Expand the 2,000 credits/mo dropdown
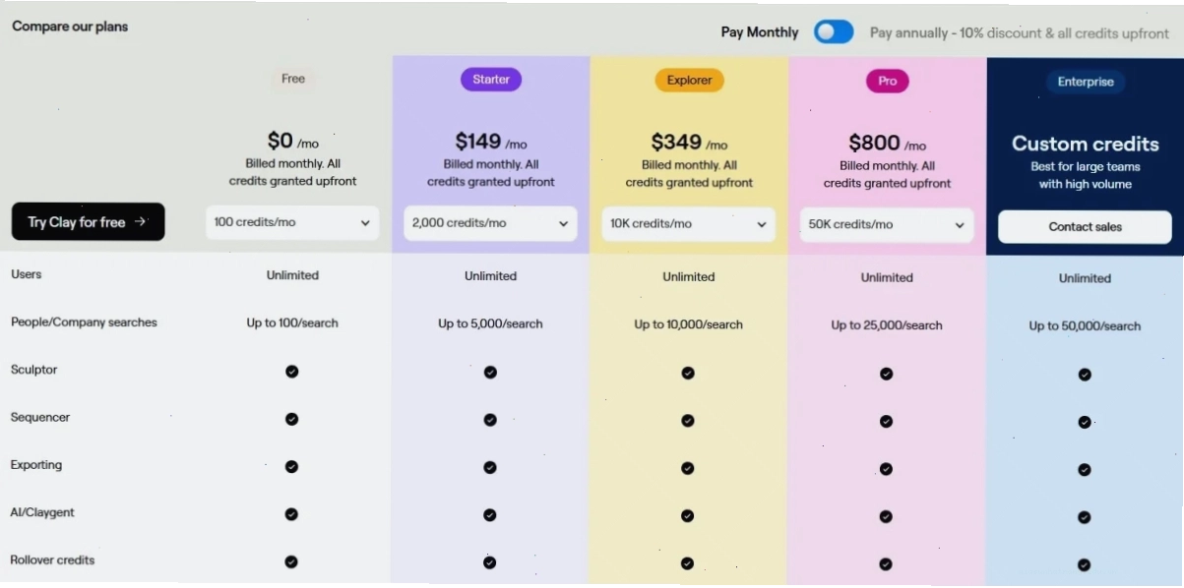This screenshot has height=588, width=1184. tap(490, 223)
